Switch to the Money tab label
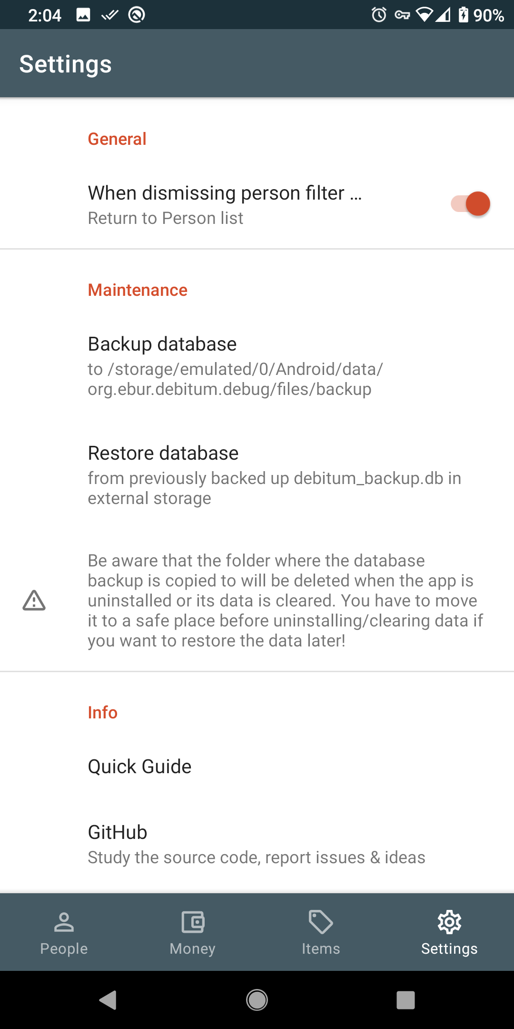This screenshot has width=514, height=1029. coord(193,948)
